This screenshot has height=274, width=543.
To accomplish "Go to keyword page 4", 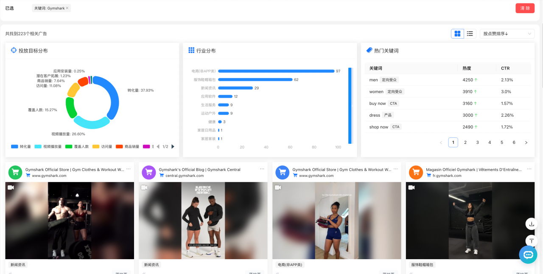I will pos(490,143).
